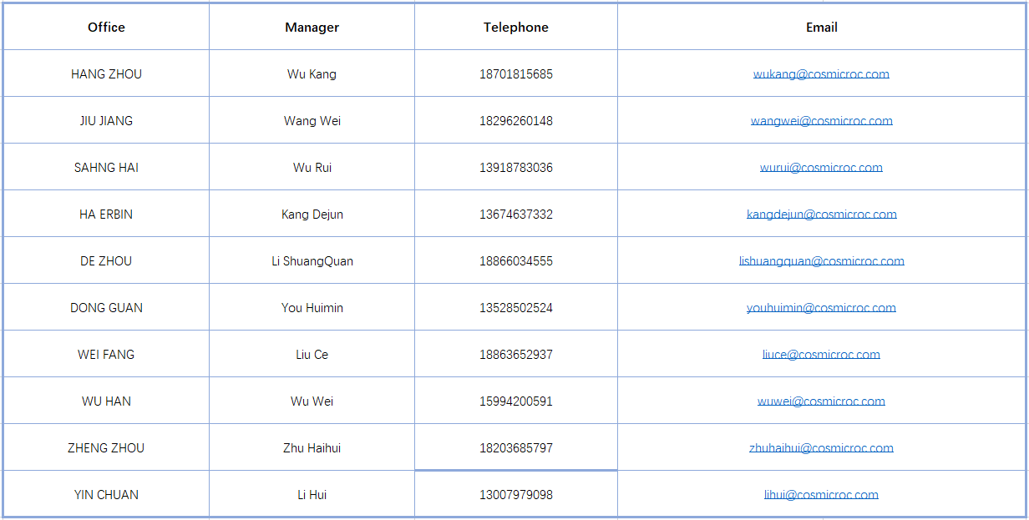Viewport: 1029px width, 520px height.
Task: Select the Telephone column header cell
Action: [x=516, y=27]
